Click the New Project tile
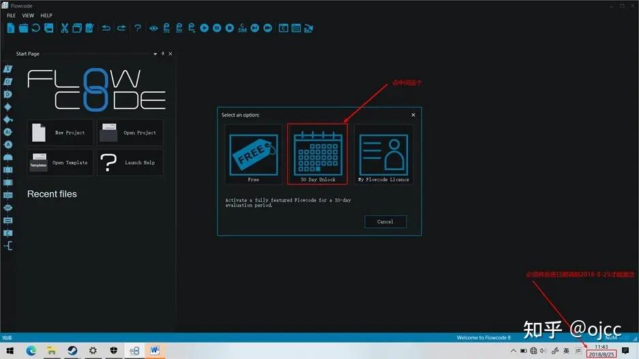 point(60,133)
